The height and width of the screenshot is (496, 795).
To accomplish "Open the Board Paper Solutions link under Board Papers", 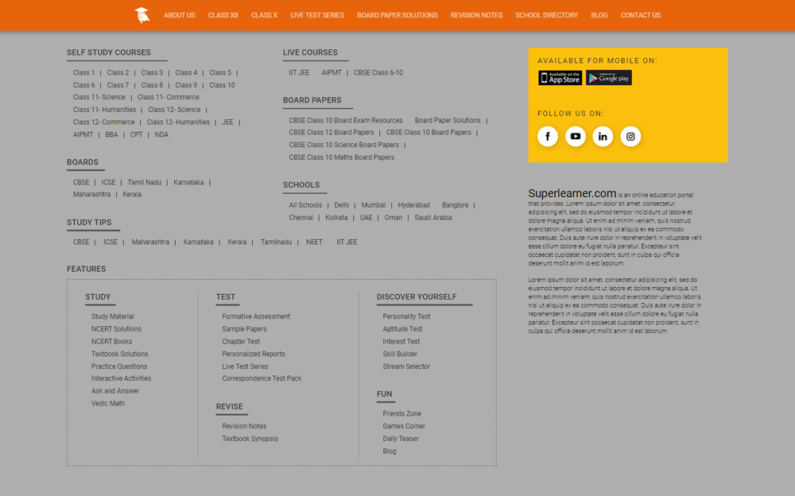I will click(448, 120).
